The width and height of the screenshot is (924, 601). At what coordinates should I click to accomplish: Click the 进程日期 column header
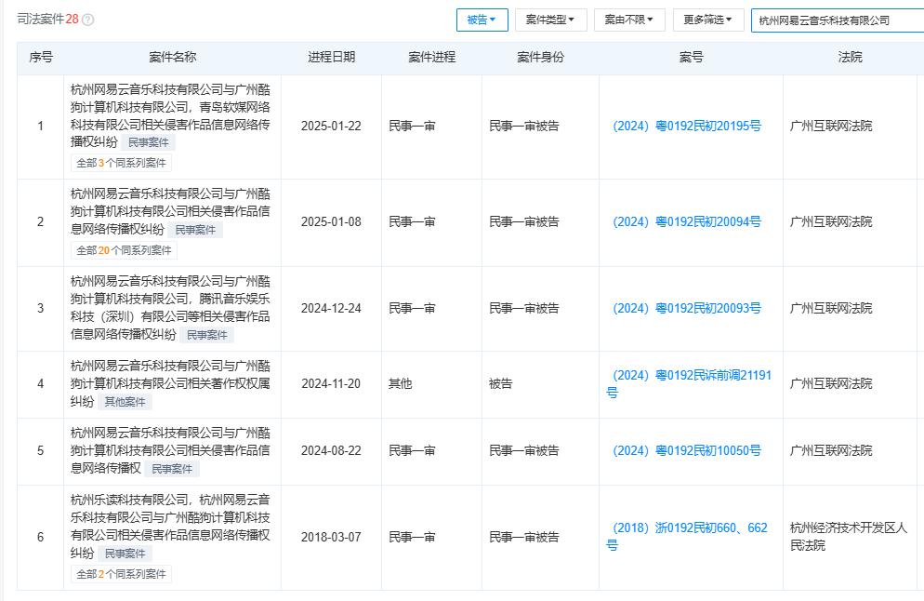point(331,58)
